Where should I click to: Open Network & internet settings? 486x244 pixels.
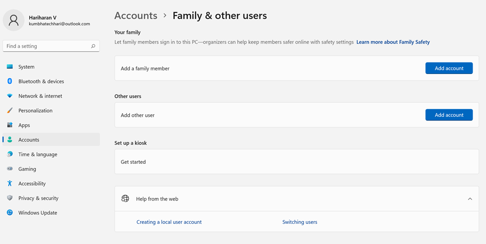51,96
